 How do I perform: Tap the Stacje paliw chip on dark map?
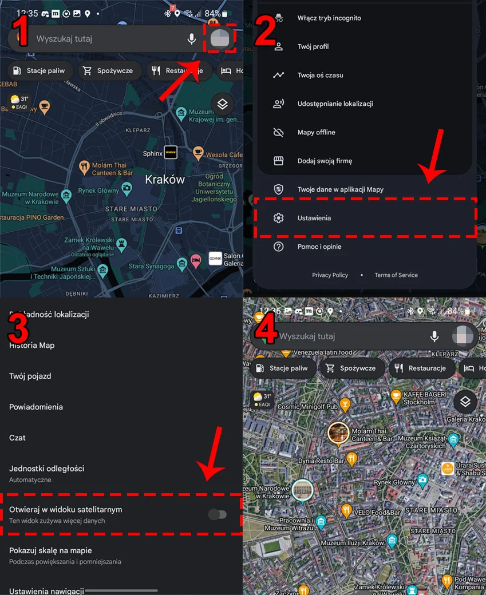pyautogui.click(x=39, y=70)
